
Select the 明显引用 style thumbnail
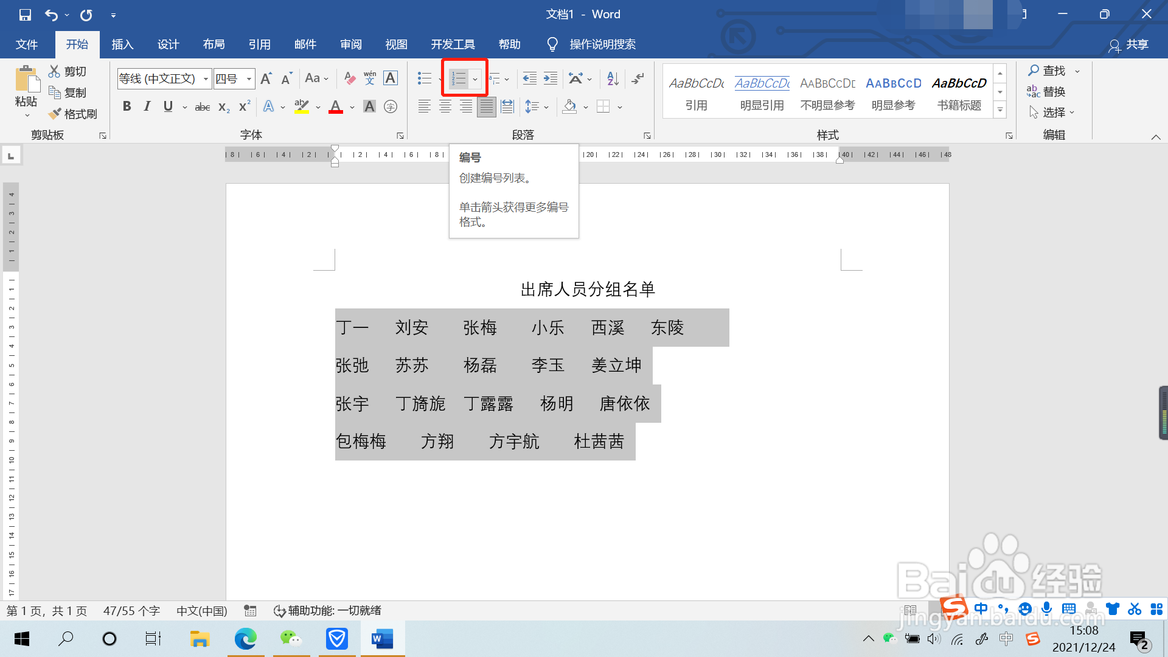tap(762, 91)
